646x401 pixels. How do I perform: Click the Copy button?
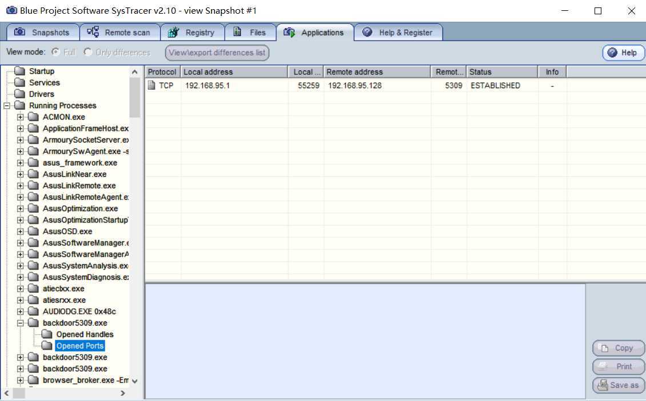(x=618, y=348)
